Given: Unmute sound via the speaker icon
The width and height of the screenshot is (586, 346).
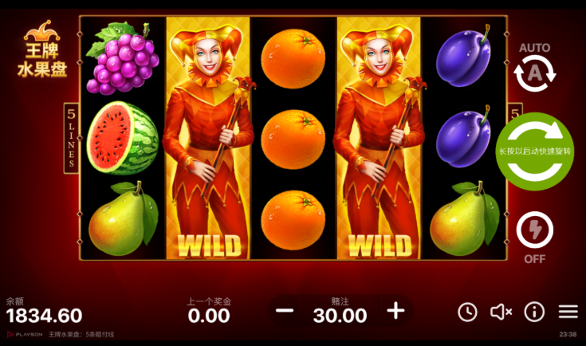Looking at the screenshot, I should tap(501, 312).
